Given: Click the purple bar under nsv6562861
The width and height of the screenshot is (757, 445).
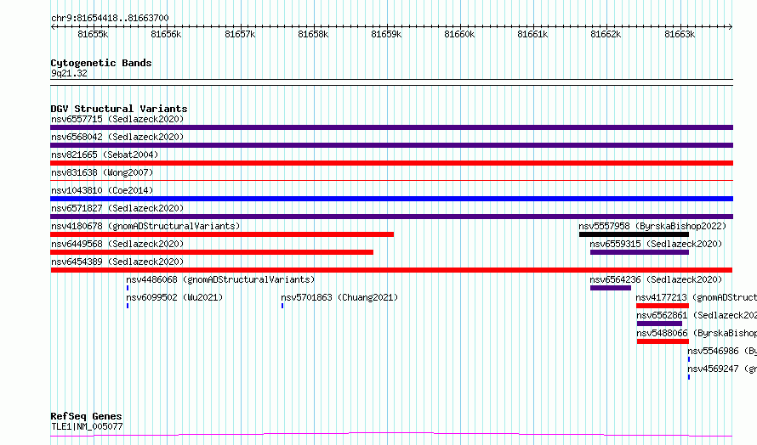Looking at the screenshot, I should (659, 324).
